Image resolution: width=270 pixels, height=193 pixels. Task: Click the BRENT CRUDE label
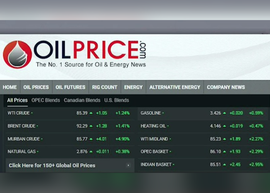pyautogui.click(x=21, y=126)
